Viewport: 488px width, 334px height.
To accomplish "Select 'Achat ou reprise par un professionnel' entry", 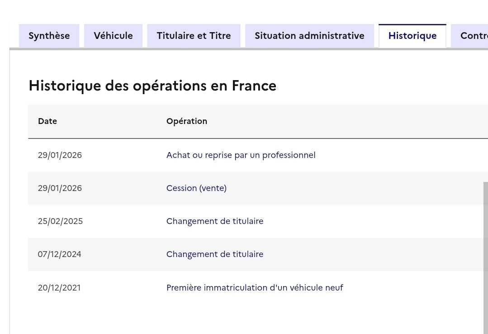I will [x=241, y=155].
